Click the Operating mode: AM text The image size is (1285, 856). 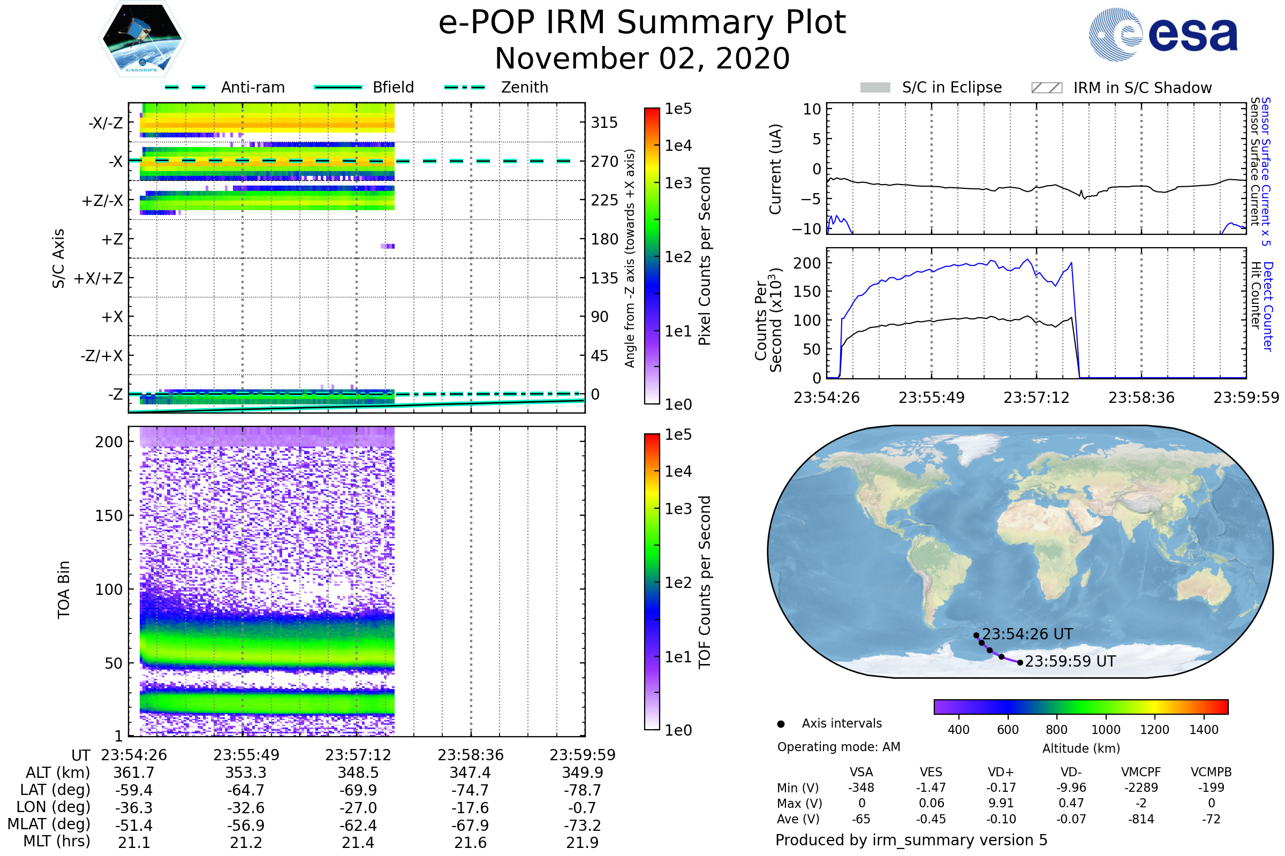[838, 747]
